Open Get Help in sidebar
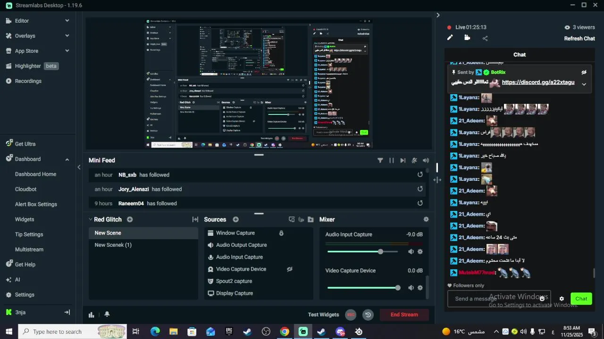 [25, 265]
